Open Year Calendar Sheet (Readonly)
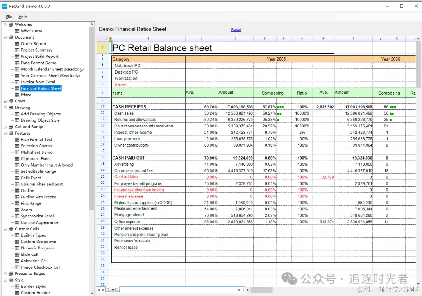This screenshot has height=296, width=422. click(x=50, y=76)
